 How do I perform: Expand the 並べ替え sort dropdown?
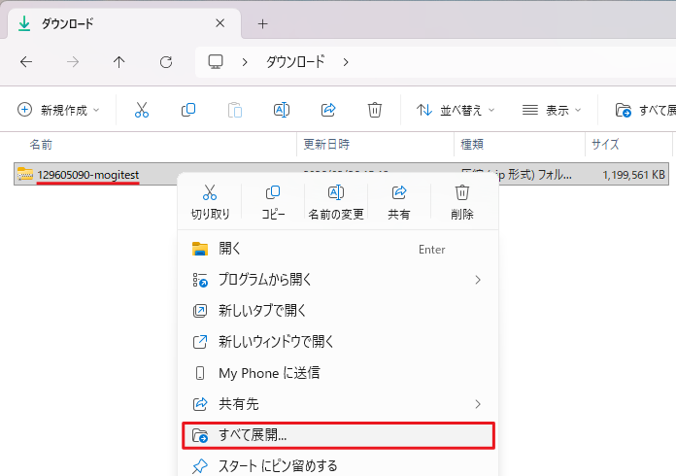(x=456, y=110)
